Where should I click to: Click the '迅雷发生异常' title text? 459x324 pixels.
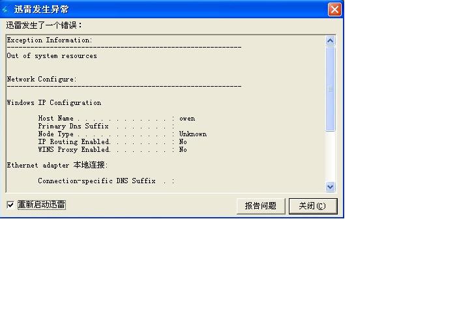coord(41,9)
